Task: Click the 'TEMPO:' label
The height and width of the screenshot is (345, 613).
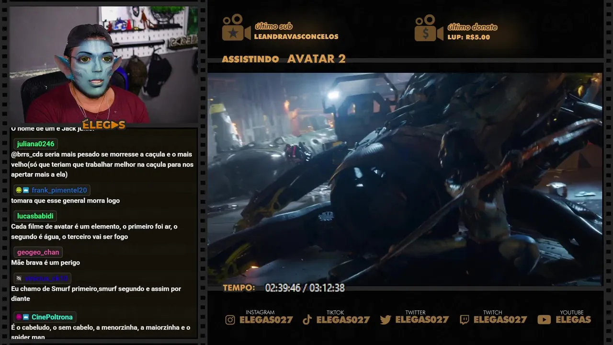Action: pyautogui.click(x=239, y=288)
